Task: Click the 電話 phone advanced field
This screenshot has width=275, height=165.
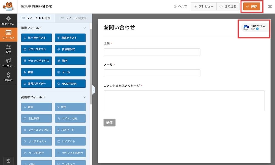Action: (37, 107)
